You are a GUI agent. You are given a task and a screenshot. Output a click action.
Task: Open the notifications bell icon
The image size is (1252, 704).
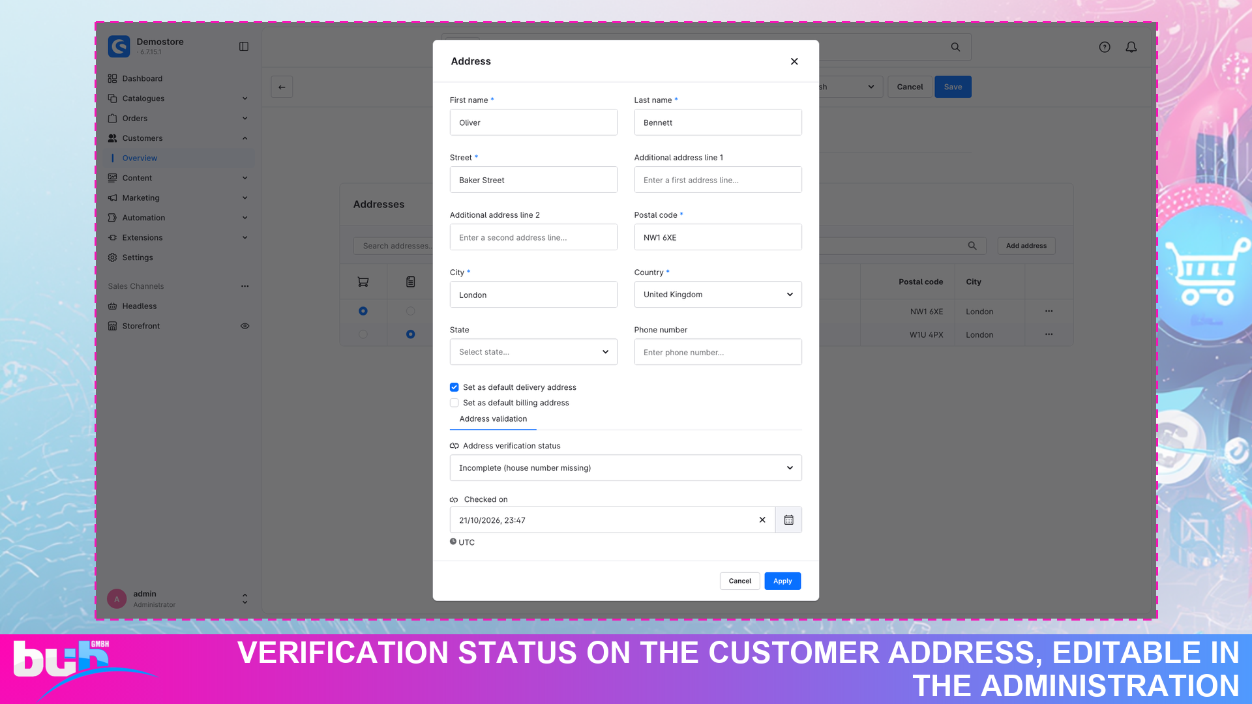click(x=1131, y=47)
